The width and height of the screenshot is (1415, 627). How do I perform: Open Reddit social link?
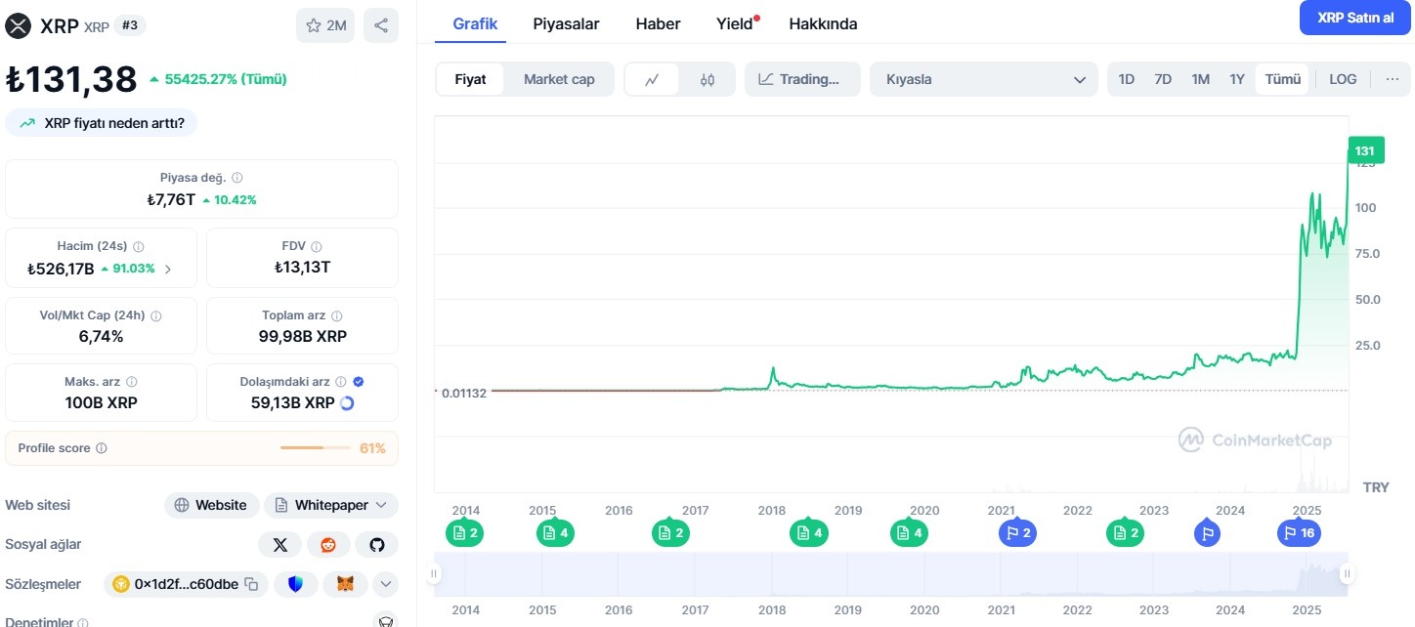coord(328,544)
